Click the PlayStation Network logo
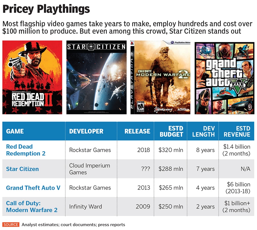Screen dimensions: 257x230 [180, 42]
